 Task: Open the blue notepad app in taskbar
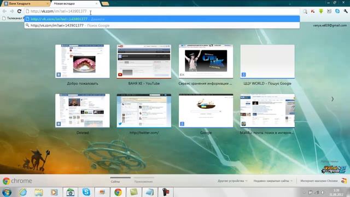pyautogui.click(x=150, y=192)
